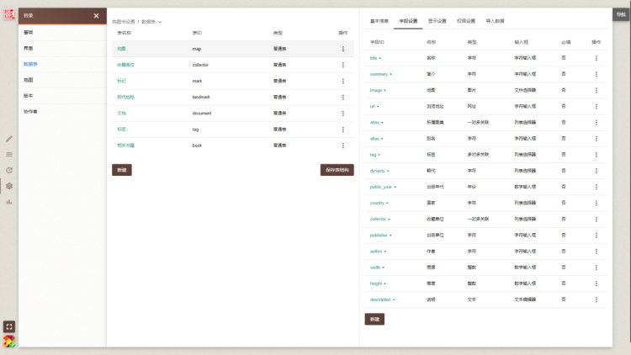Expand the public_year field ID dropdown
The height and width of the screenshot is (355, 631).
(395, 187)
